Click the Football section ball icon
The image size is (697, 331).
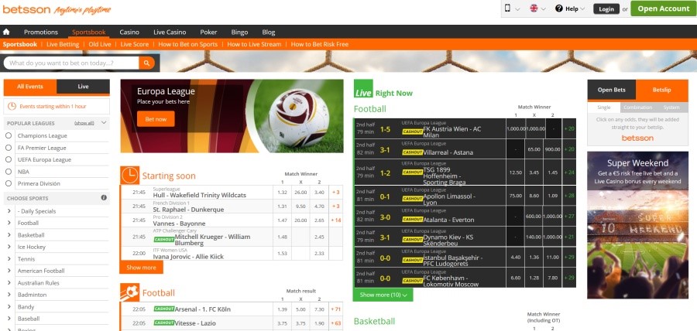pos(129,292)
